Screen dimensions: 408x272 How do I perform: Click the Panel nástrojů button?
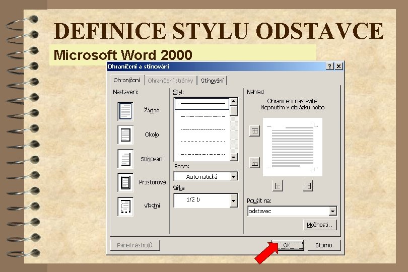[135, 245]
